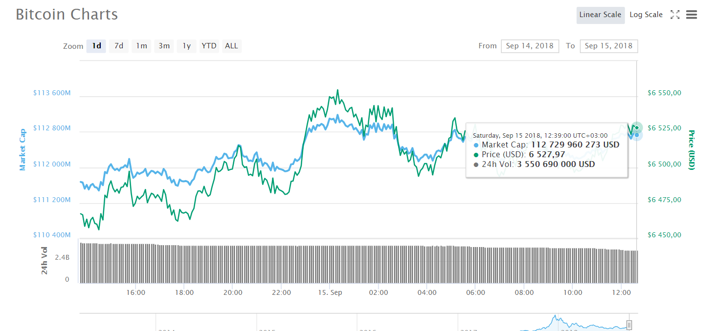
Task: Select the 7d zoom range
Action: click(119, 46)
